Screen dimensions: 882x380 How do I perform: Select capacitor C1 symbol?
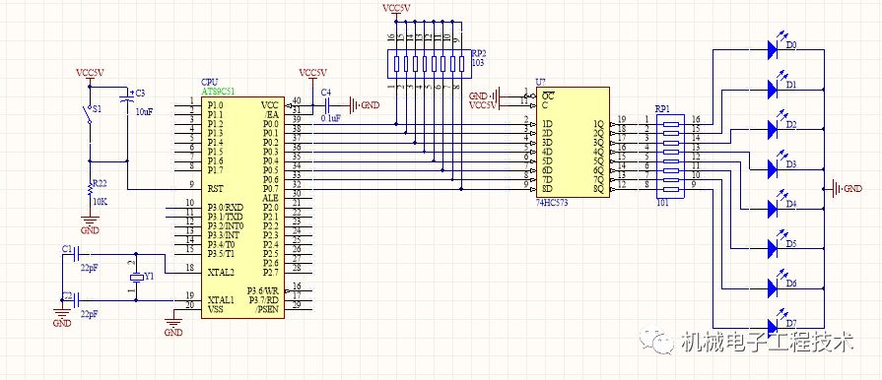tap(78, 254)
